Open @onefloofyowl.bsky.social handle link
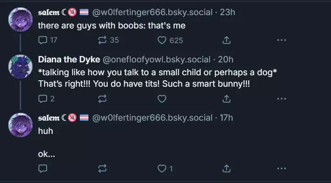 [x=156, y=60]
